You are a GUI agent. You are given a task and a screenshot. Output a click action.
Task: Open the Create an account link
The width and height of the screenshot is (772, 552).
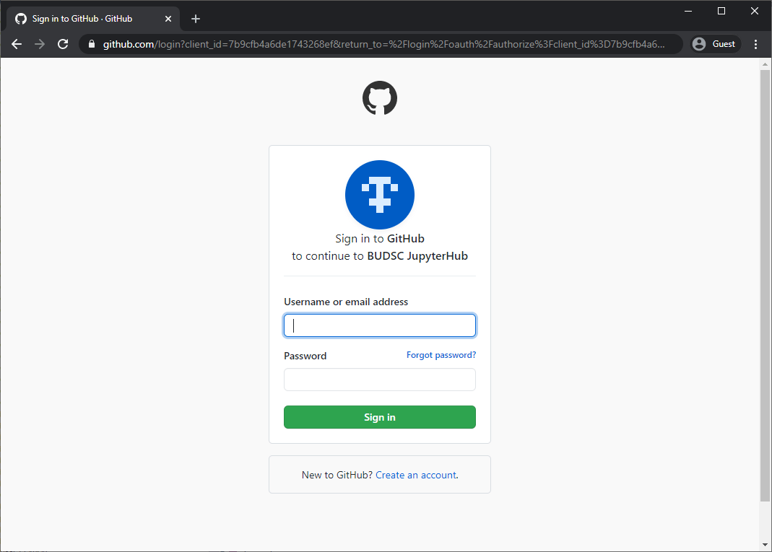tap(416, 475)
